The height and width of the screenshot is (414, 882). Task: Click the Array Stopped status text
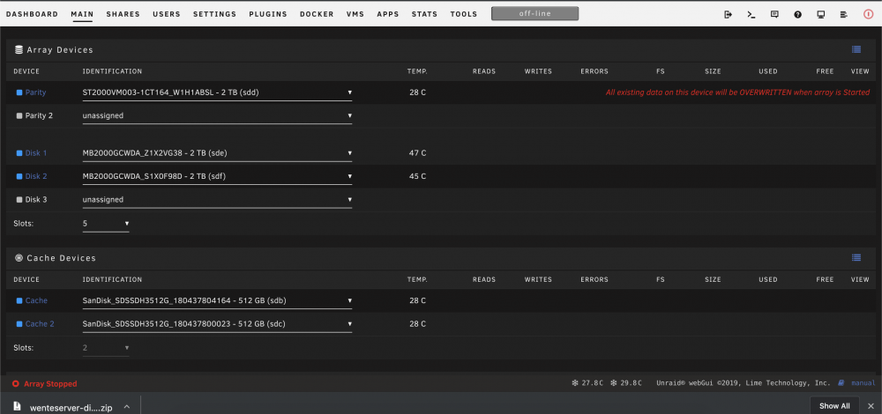click(50, 384)
